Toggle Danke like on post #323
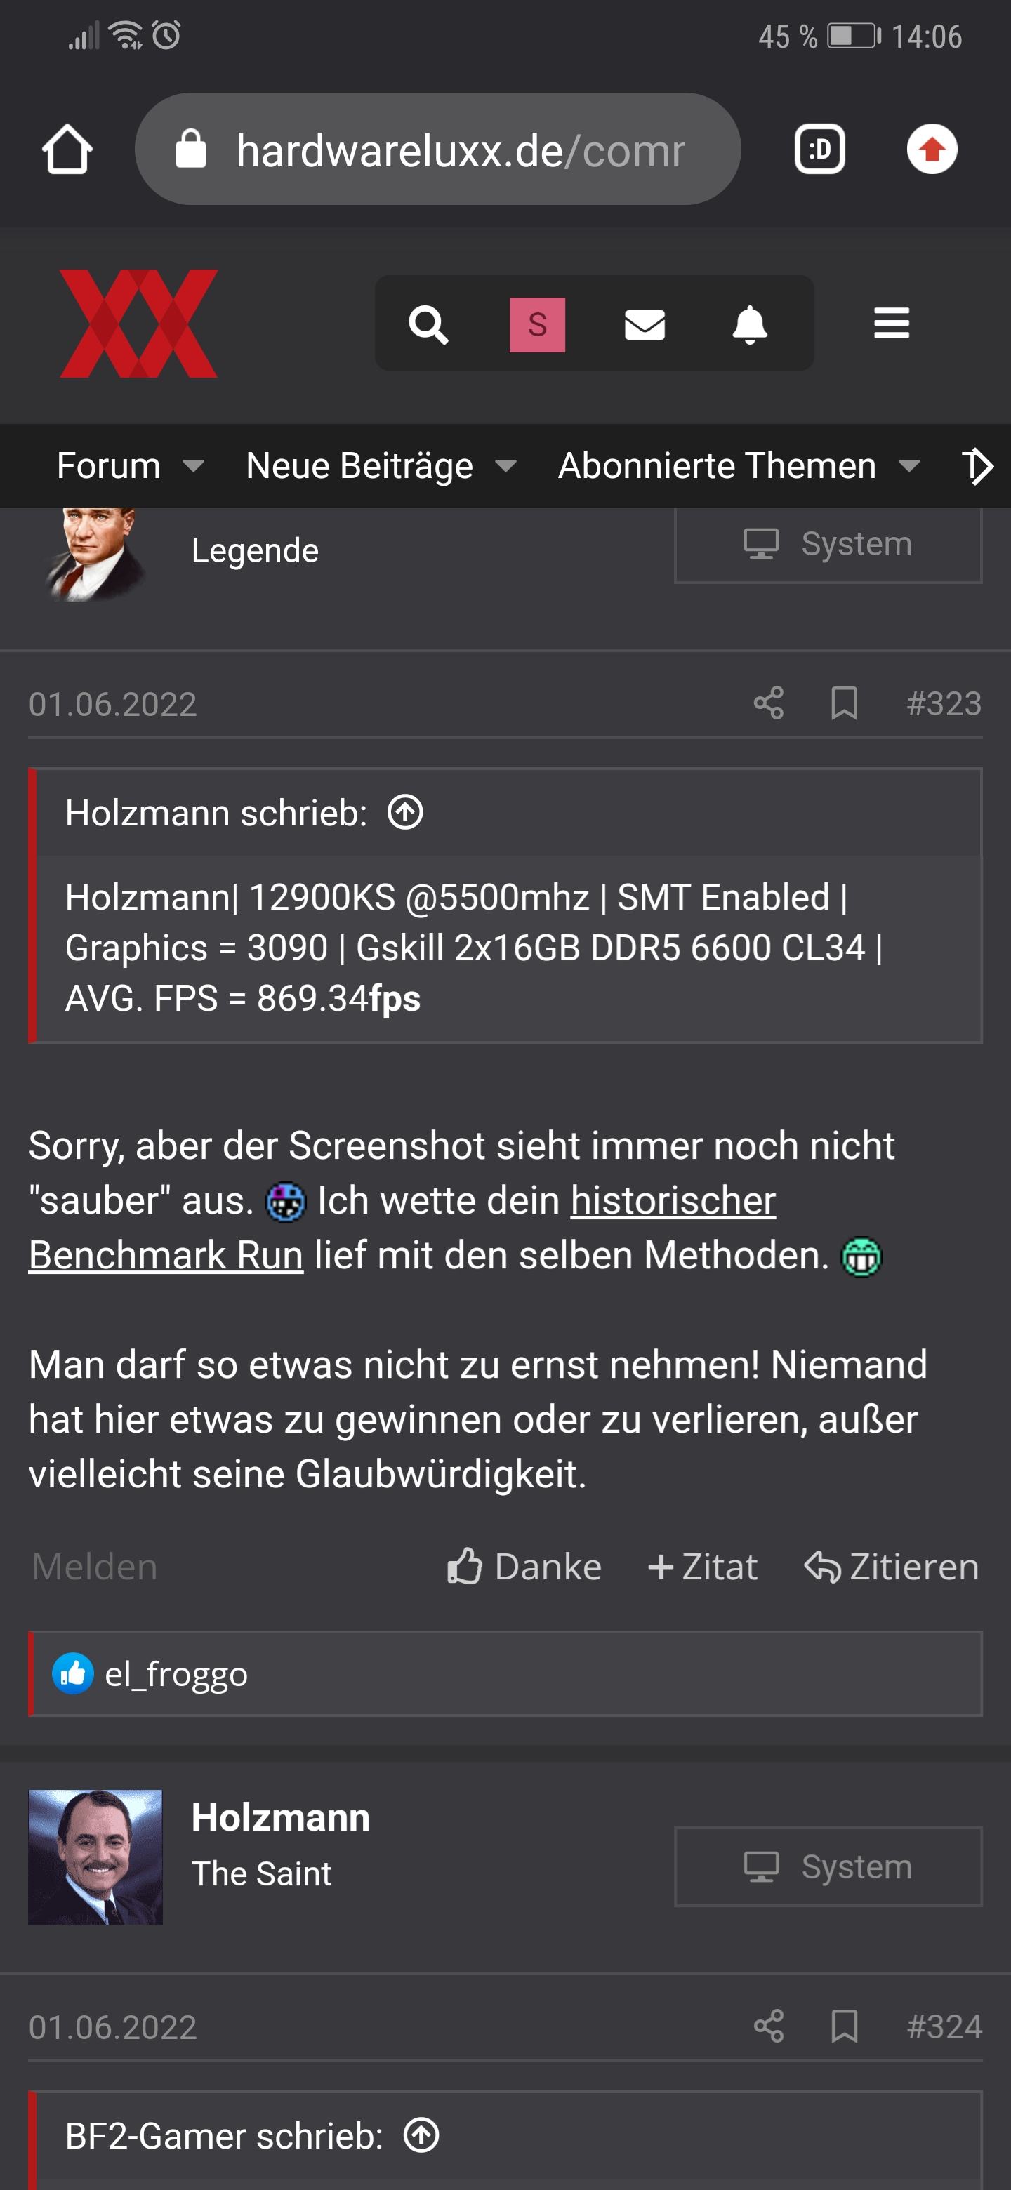This screenshot has height=2190, width=1011. pos(524,1566)
